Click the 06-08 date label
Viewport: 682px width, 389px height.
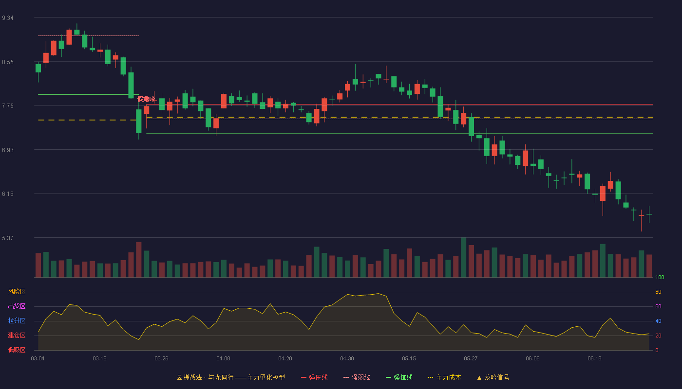(x=532, y=358)
